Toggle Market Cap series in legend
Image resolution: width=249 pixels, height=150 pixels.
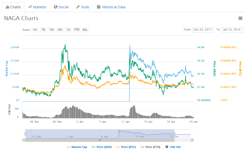coord(77,147)
